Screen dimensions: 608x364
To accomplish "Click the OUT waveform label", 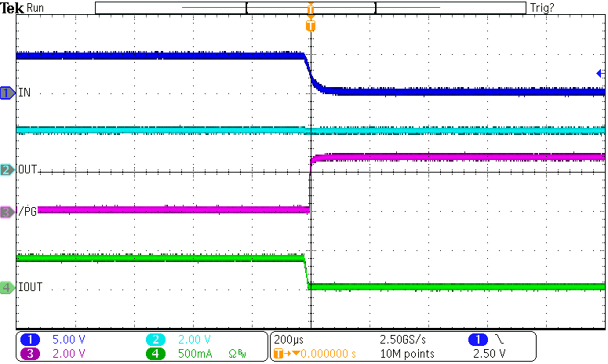I will (27, 169).
